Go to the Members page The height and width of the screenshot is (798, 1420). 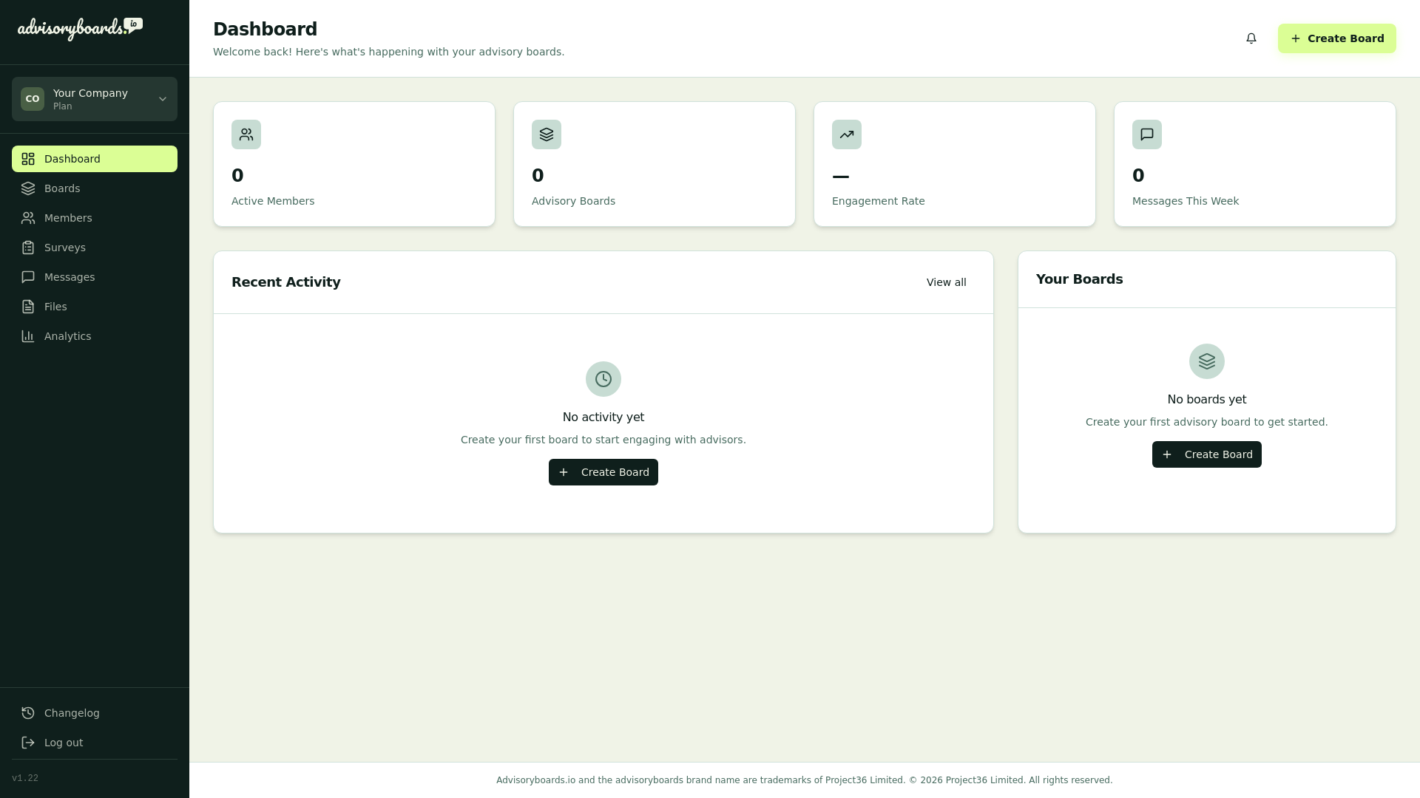coord(68,218)
